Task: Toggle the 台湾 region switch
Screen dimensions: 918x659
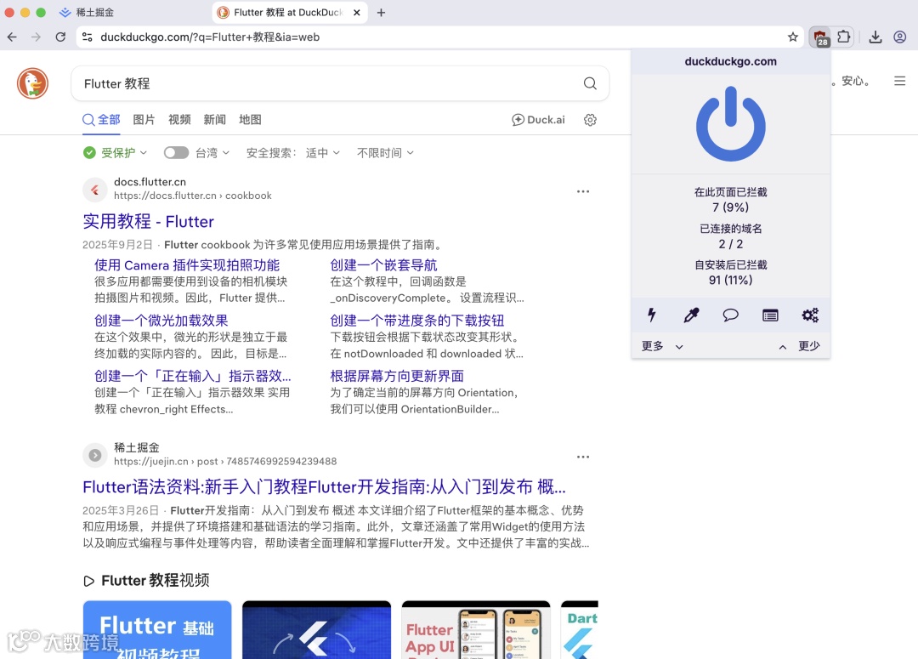Action: (x=176, y=153)
